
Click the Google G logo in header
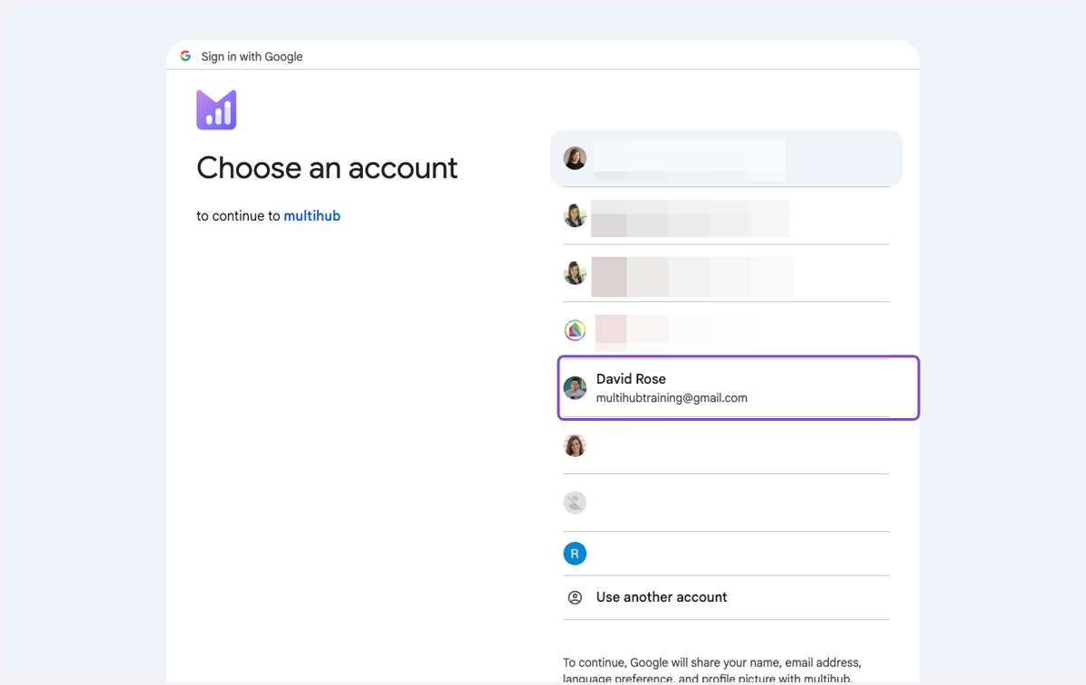(186, 56)
